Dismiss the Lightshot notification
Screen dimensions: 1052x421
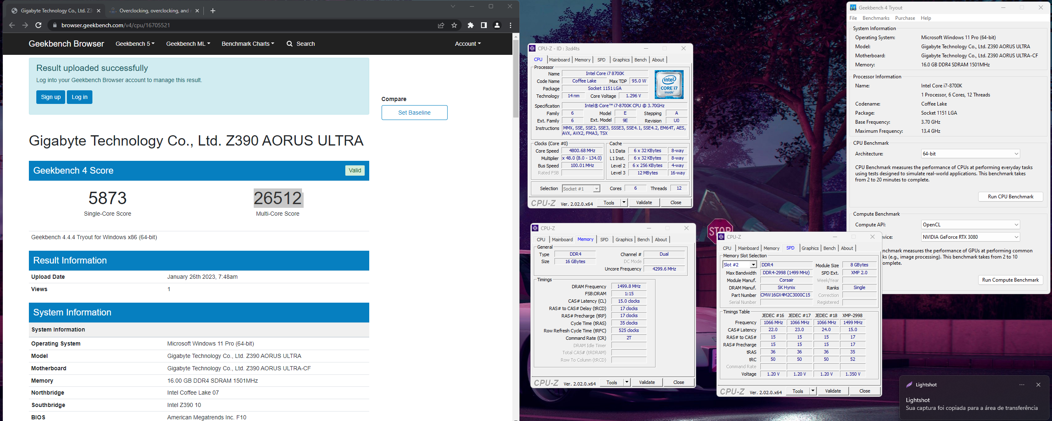coord(1038,385)
